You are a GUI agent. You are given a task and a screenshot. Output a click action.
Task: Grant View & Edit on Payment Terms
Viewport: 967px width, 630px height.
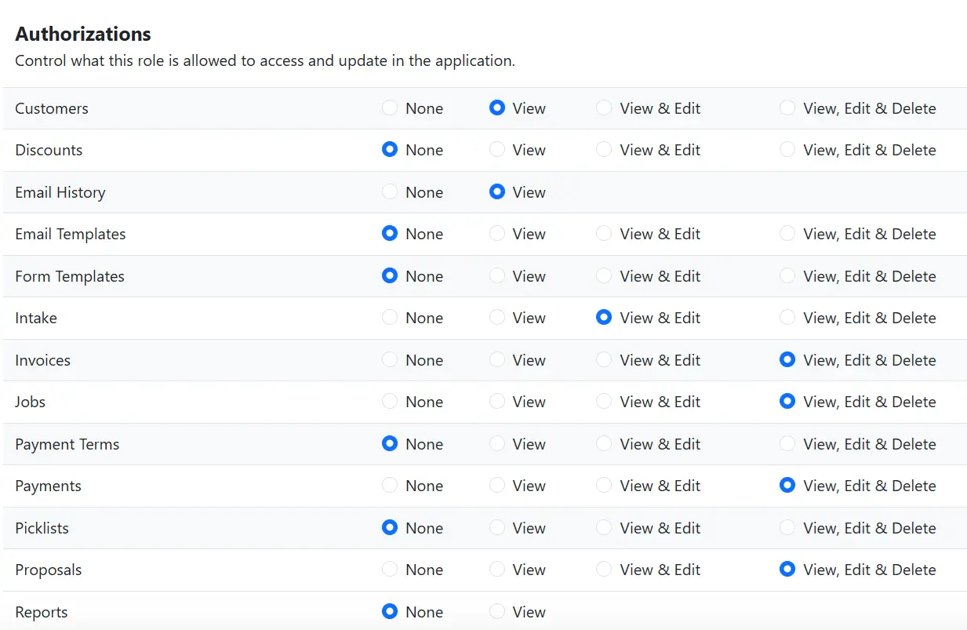[x=604, y=443]
